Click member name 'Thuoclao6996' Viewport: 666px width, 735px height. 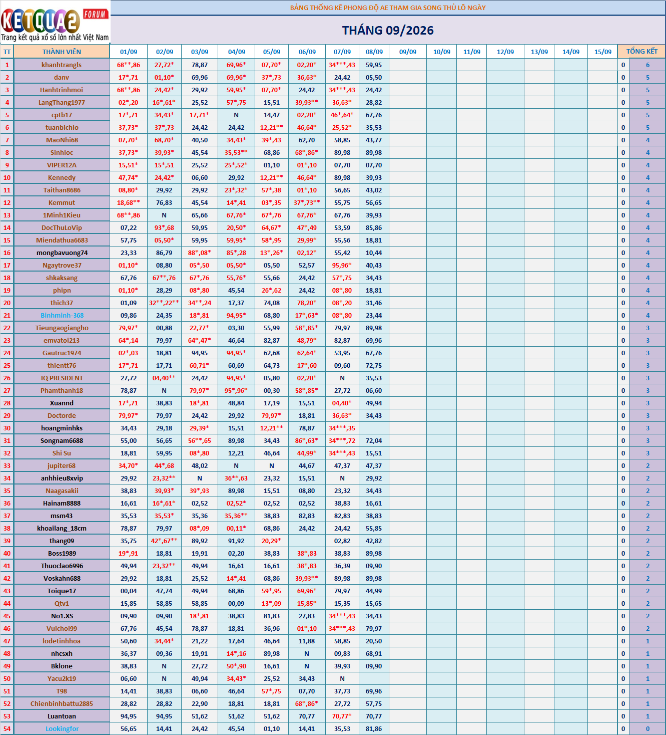(62, 566)
